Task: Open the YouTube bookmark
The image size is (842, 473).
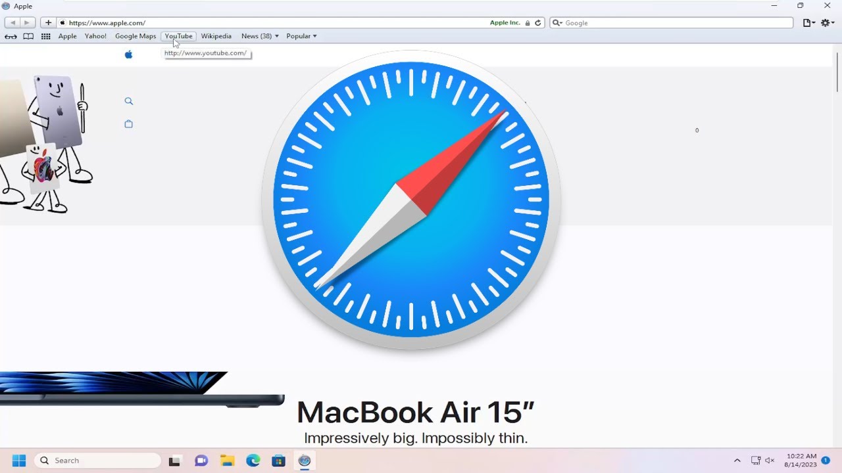Action: click(x=178, y=36)
